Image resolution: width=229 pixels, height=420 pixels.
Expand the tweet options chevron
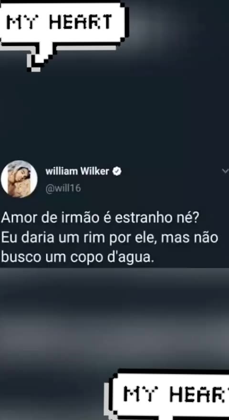tap(225, 171)
